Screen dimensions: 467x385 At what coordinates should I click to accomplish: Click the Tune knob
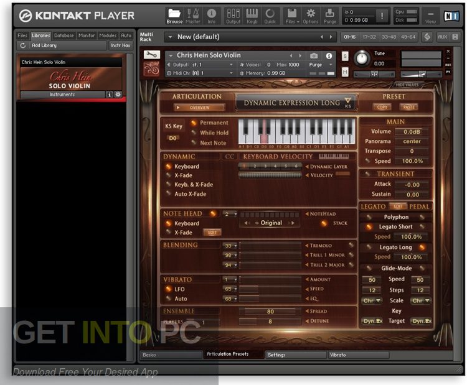(362, 58)
